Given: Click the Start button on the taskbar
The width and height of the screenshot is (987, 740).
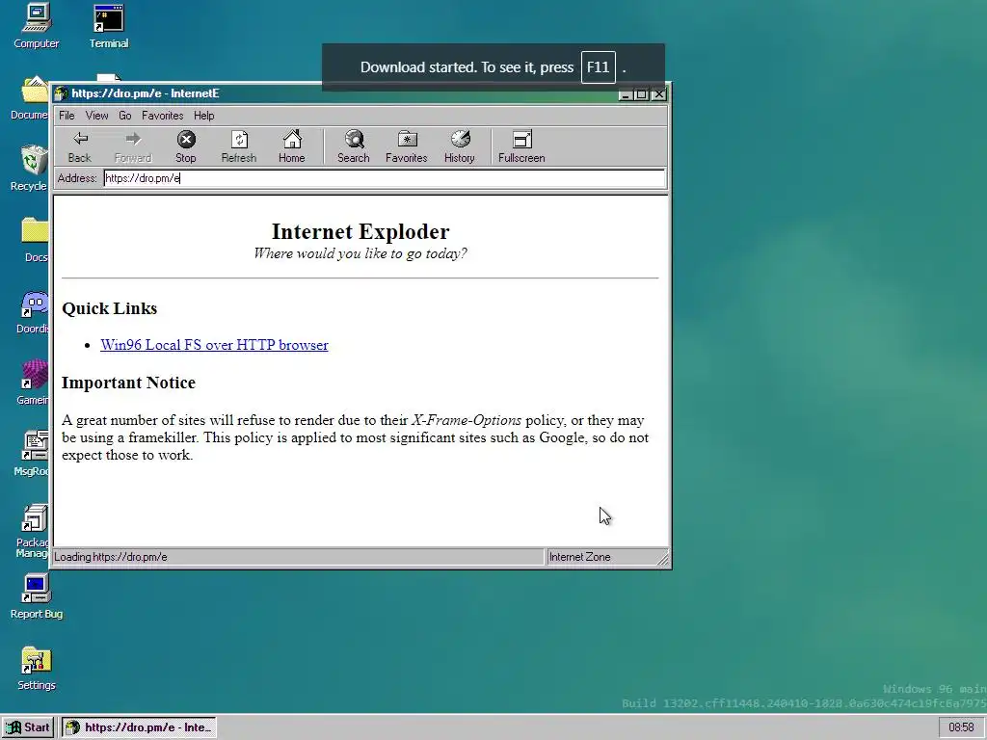Looking at the screenshot, I should 28,727.
